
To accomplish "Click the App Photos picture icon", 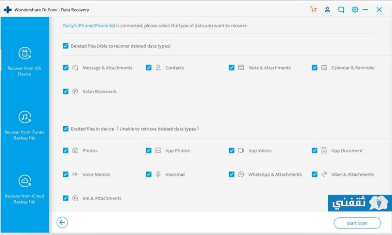I will coord(158,150).
